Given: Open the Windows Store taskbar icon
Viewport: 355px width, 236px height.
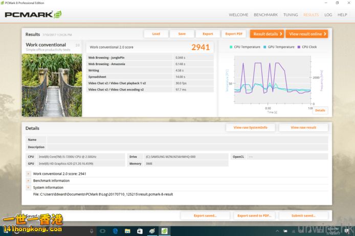Looking at the screenshot, I should coord(140,231).
